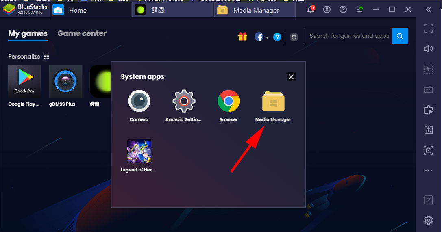Viewport: 442px width, 232px height.
Task: Expand the Facebook account dropdown arrow
Action: 267,37
